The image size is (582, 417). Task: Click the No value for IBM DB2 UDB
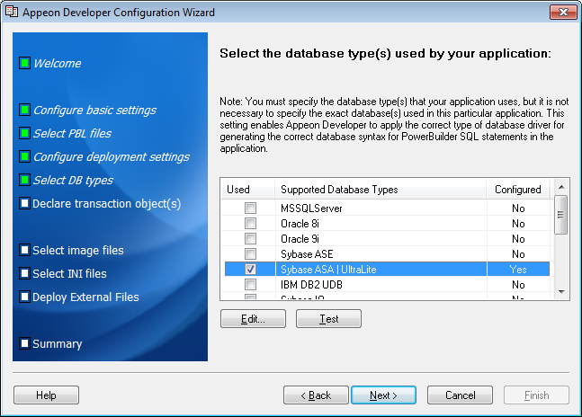[x=518, y=285]
